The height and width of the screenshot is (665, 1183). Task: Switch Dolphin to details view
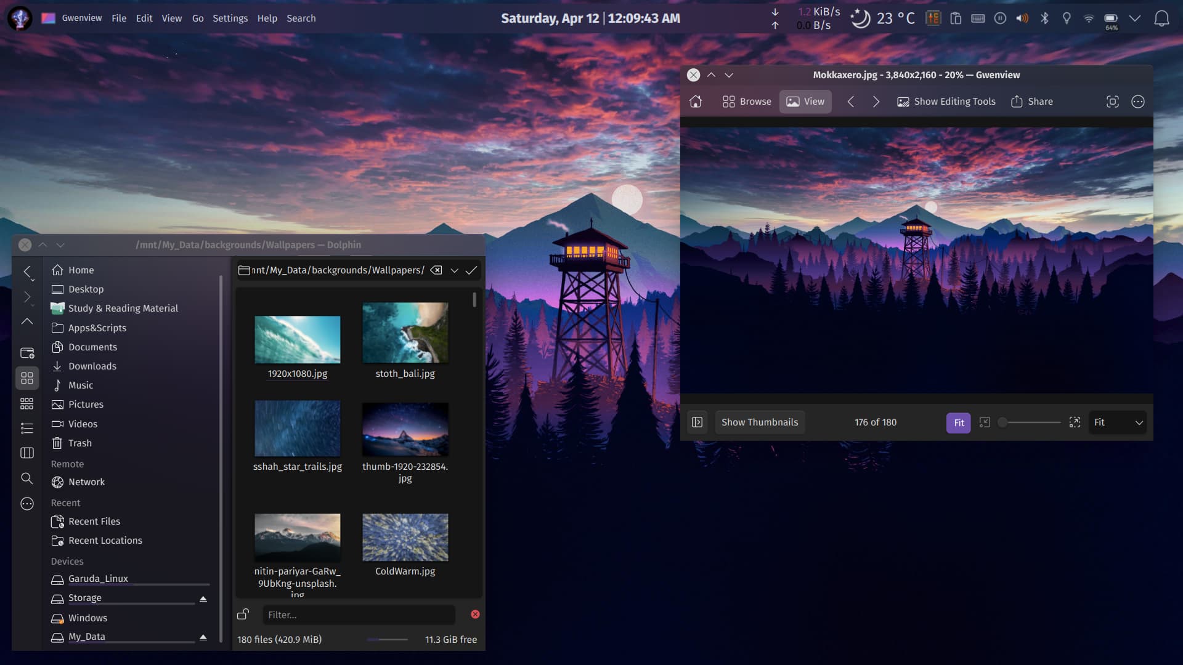[27, 428]
